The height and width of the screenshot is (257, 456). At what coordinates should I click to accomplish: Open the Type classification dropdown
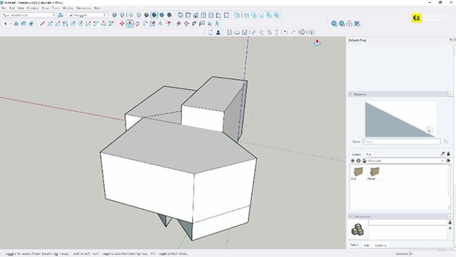pos(29,15)
